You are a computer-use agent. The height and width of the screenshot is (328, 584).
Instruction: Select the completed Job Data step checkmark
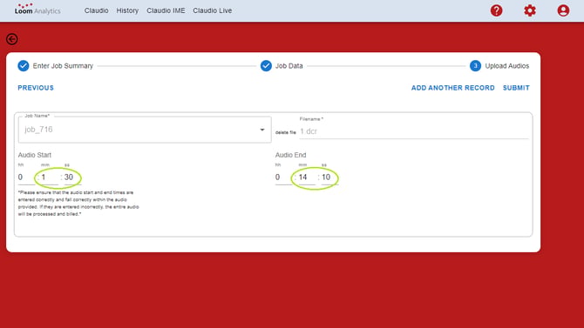click(266, 66)
